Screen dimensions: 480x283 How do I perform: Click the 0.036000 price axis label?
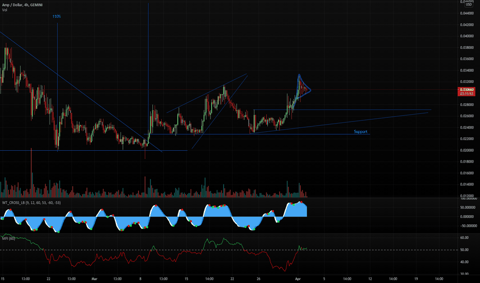(467, 59)
